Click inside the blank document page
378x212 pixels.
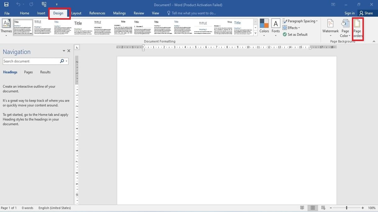[x=227, y=130]
